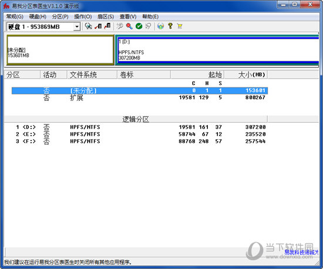Click the shopping cart purchase icon
Viewport: 323px width, 269px height.
(180, 26)
